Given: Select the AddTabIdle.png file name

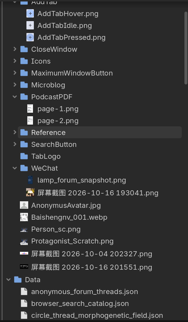Looking at the screenshot, I should 65,26.
